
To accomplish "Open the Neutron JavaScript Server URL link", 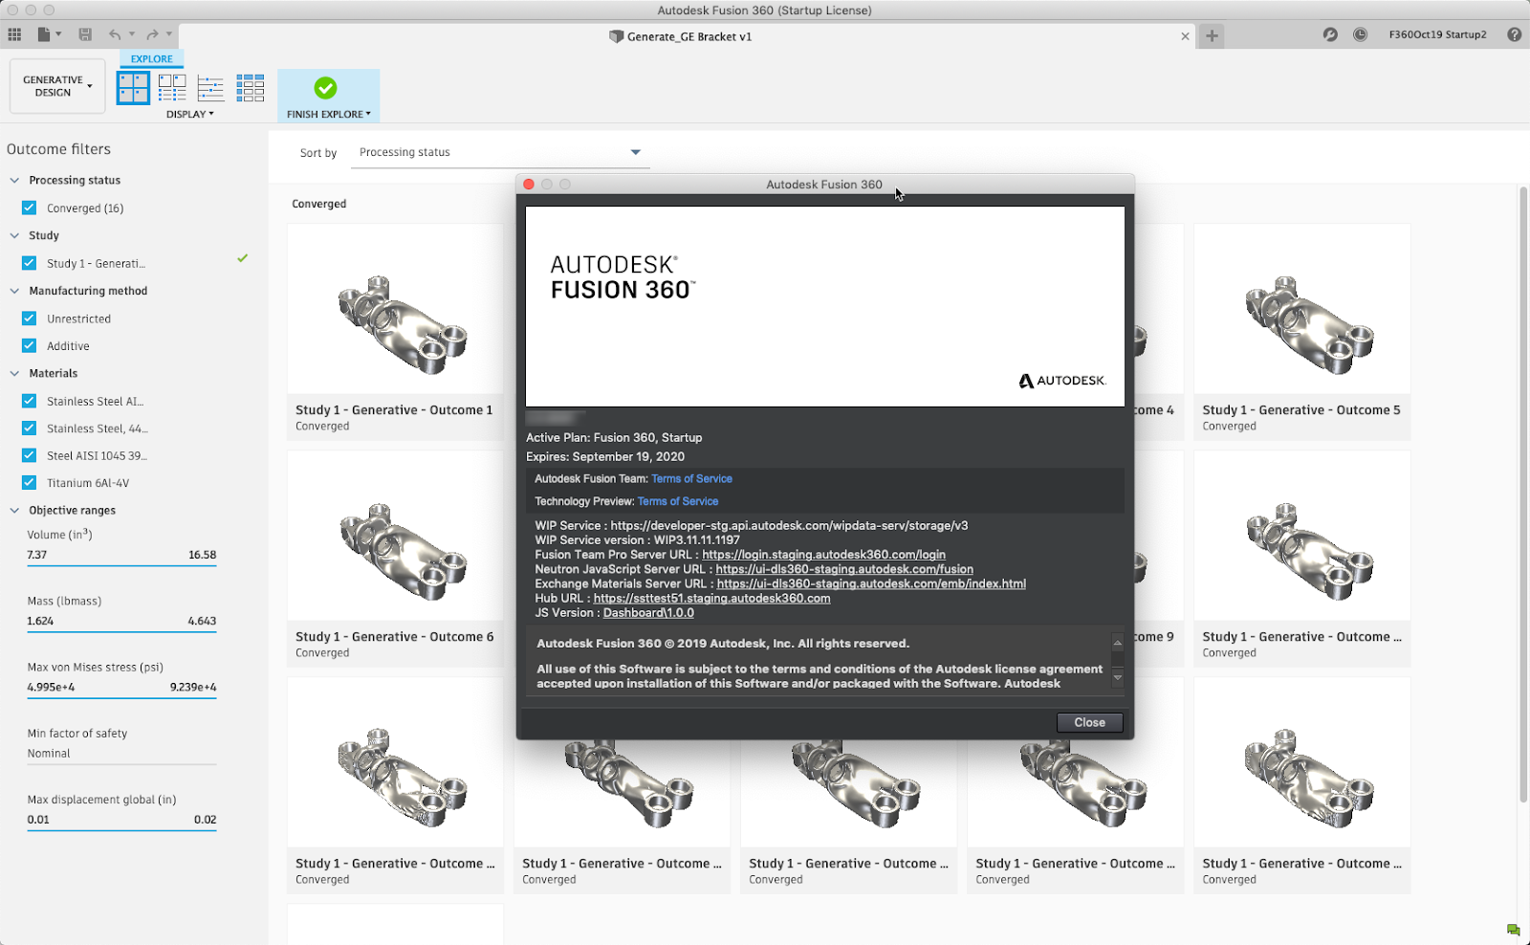I will (x=844, y=569).
